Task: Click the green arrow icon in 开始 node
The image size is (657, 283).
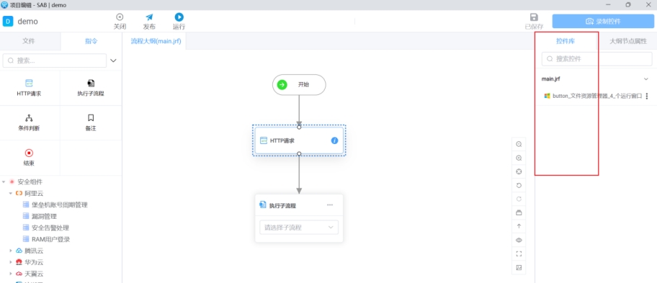Action: click(282, 85)
